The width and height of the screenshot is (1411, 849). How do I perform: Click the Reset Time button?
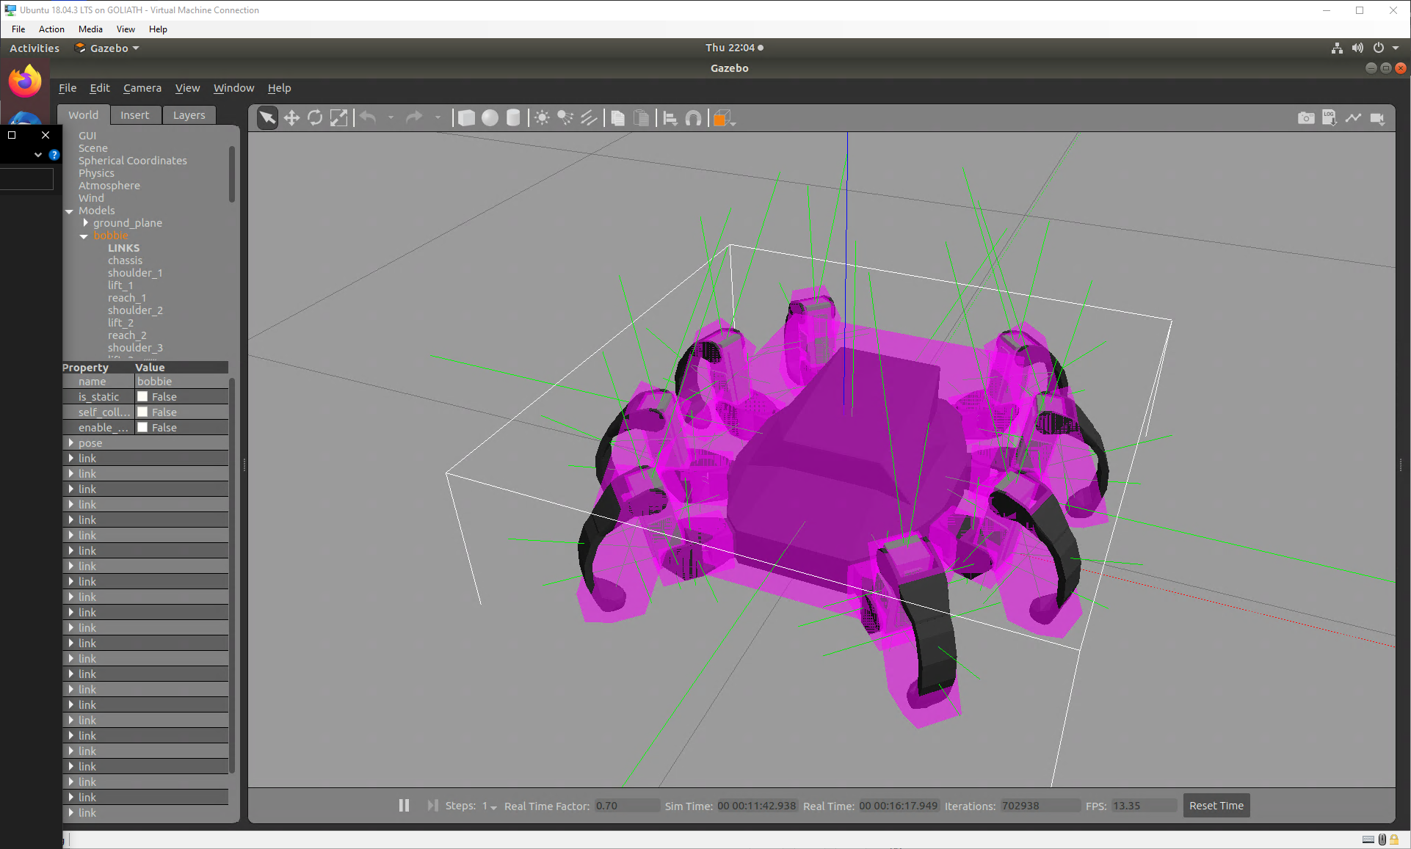click(x=1216, y=806)
